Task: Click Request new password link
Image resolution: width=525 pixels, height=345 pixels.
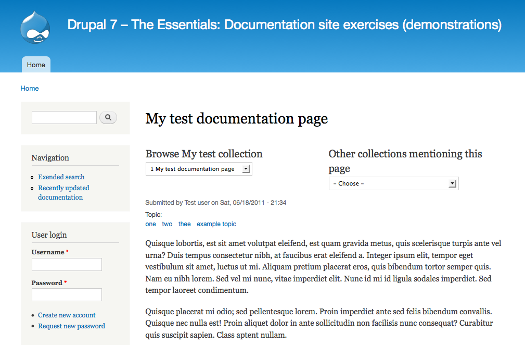Action: (x=71, y=326)
